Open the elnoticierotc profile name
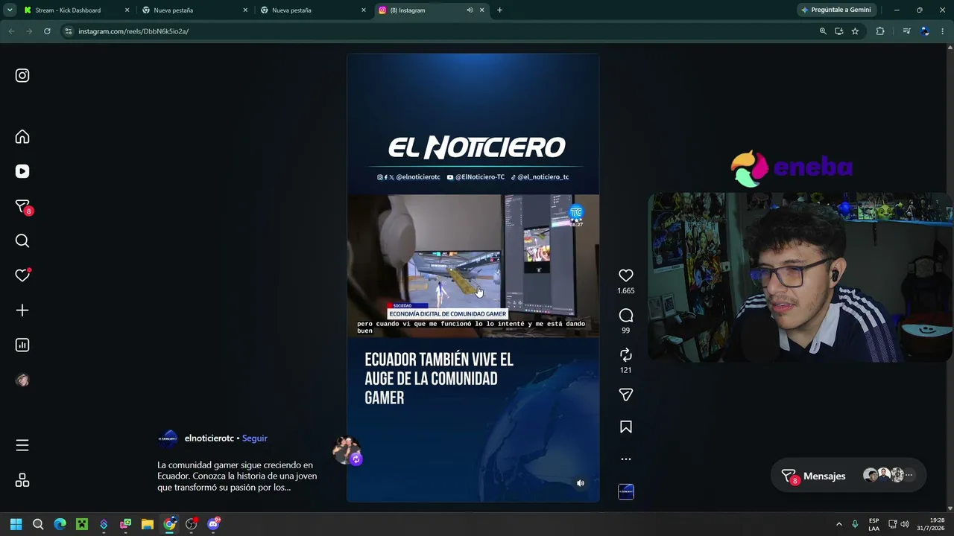The height and width of the screenshot is (536, 954). click(209, 438)
